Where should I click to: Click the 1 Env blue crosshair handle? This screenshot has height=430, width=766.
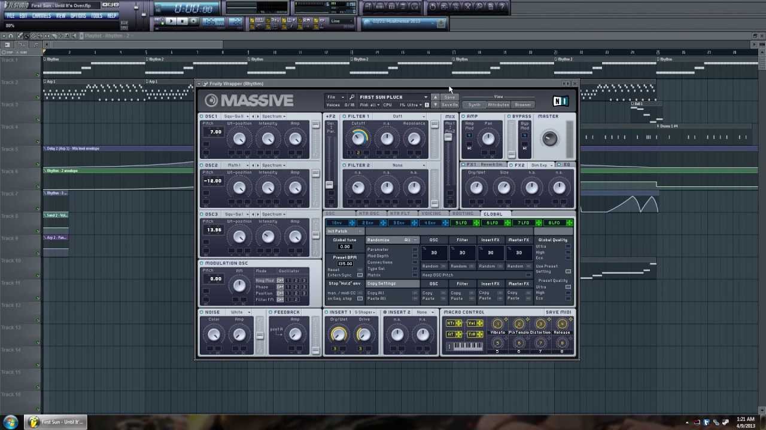pos(352,223)
